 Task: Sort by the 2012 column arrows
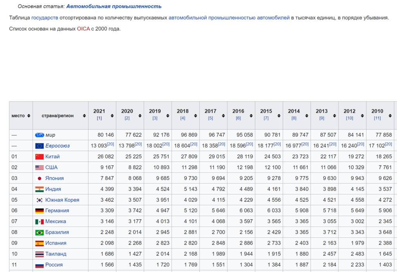click(x=362, y=116)
